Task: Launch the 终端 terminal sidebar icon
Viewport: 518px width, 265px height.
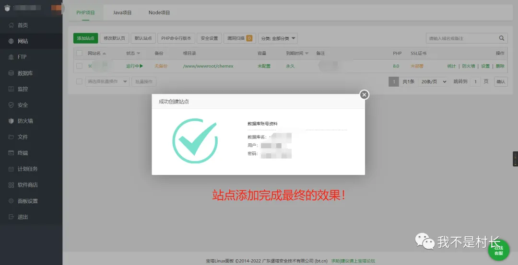Action: (x=11, y=153)
